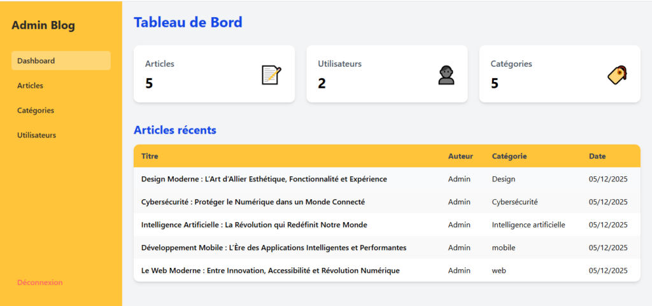652x306 pixels.
Task: Click the Catégorie column header
Action: tap(509, 156)
